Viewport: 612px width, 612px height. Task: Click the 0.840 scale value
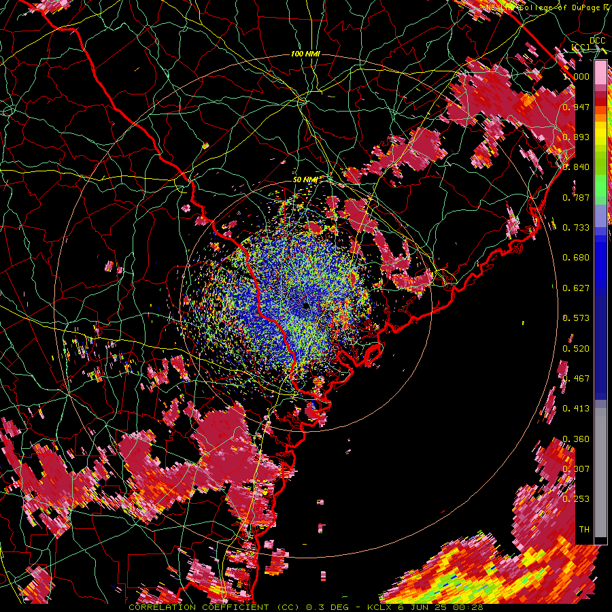(x=576, y=167)
